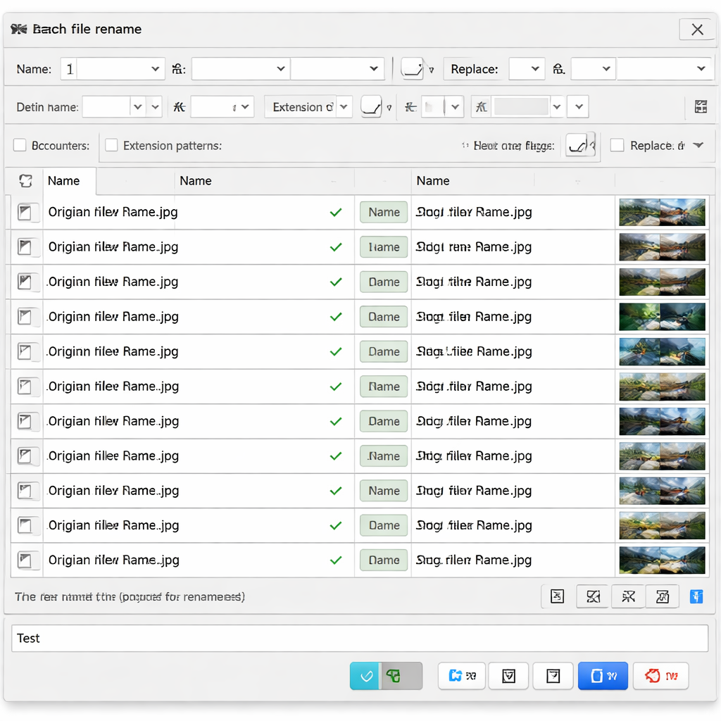Tick the Extension patterns checkbox
This screenshot has height=721, width=721.
click(x=111, y=146)
